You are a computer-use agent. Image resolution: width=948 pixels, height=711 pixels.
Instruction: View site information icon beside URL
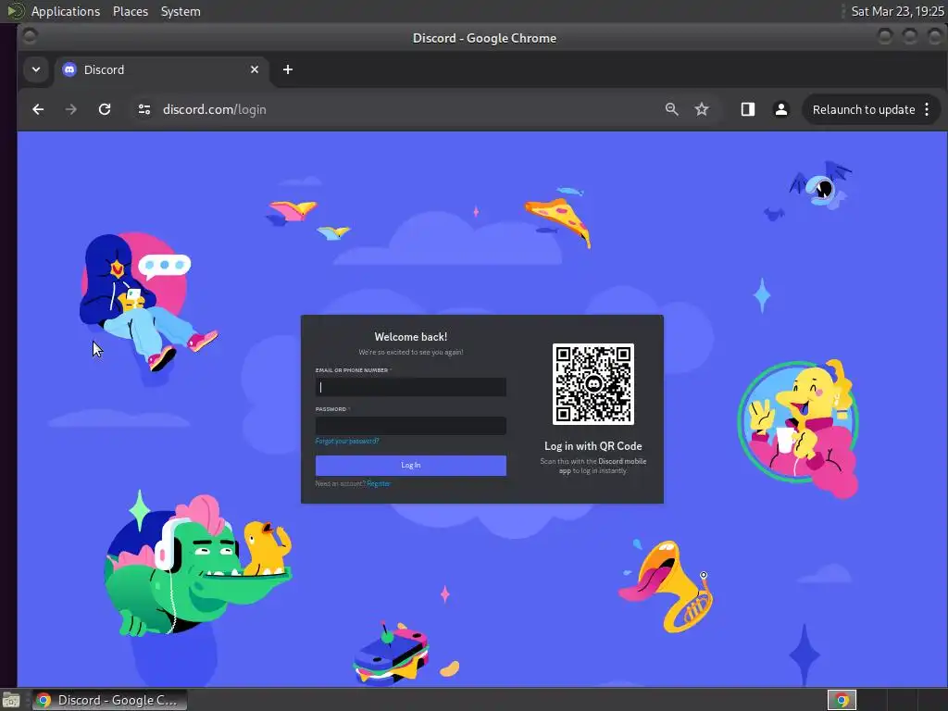coord(143,109)
